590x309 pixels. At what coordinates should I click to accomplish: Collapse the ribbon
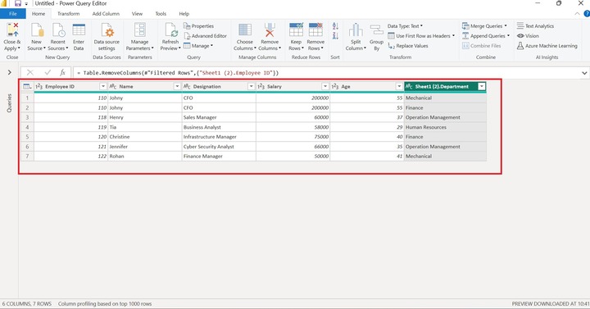pos(577,14)
